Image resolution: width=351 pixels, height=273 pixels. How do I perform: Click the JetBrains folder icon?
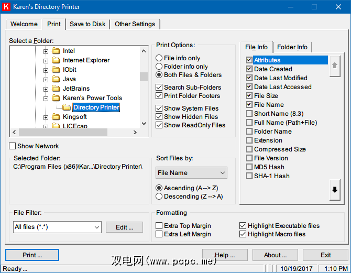coord(56,89)
